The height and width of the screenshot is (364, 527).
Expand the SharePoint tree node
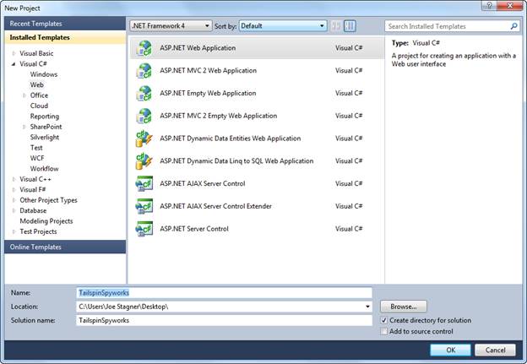point(24,127)
